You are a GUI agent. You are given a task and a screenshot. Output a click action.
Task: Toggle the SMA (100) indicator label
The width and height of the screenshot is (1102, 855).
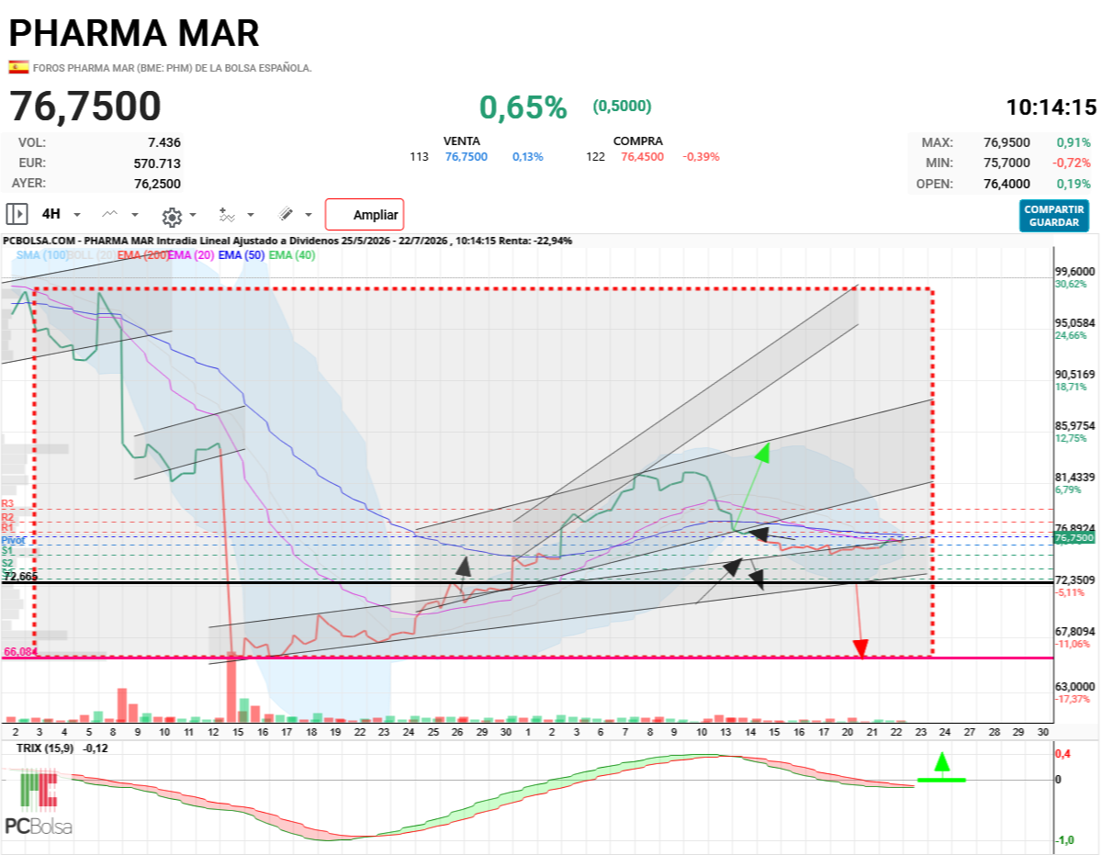(x=42, y=255)
